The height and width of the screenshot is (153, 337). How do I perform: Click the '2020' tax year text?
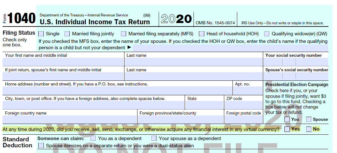[176, 19]
